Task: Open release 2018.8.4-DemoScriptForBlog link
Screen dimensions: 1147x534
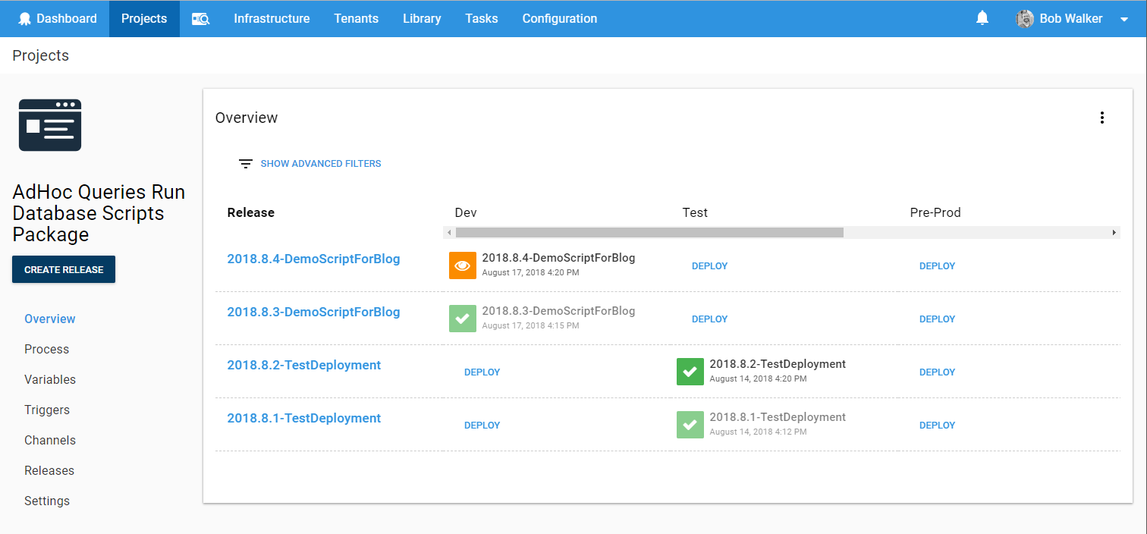Action: [313, 259]
